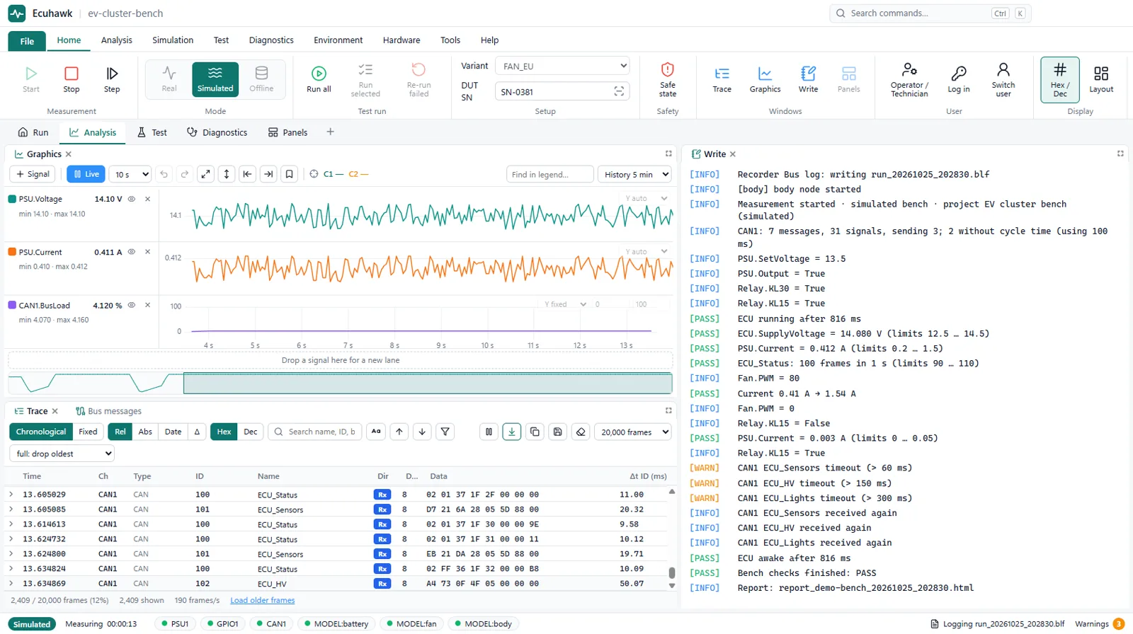Switch to the Panels workspace tab

(x=287, y=132)
